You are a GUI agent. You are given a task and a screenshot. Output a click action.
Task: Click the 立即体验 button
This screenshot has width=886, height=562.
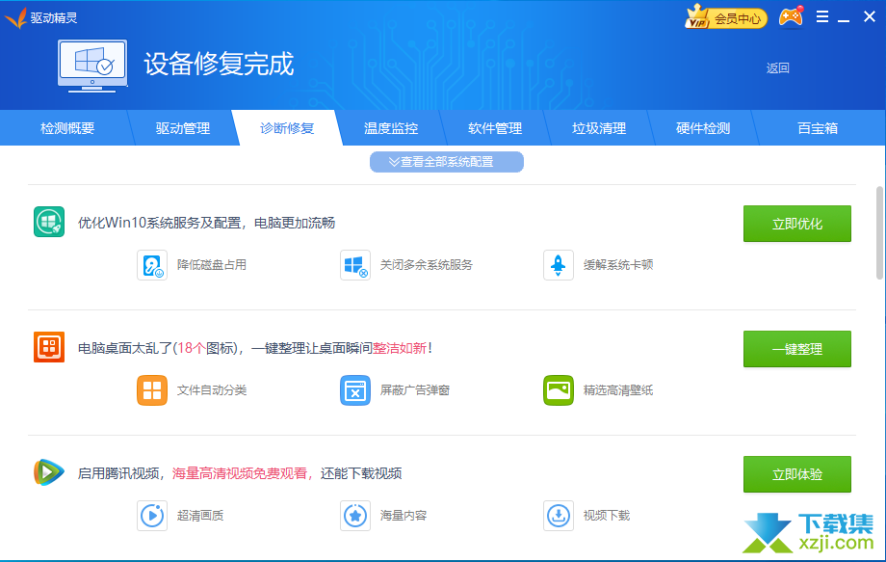[796, 474]
